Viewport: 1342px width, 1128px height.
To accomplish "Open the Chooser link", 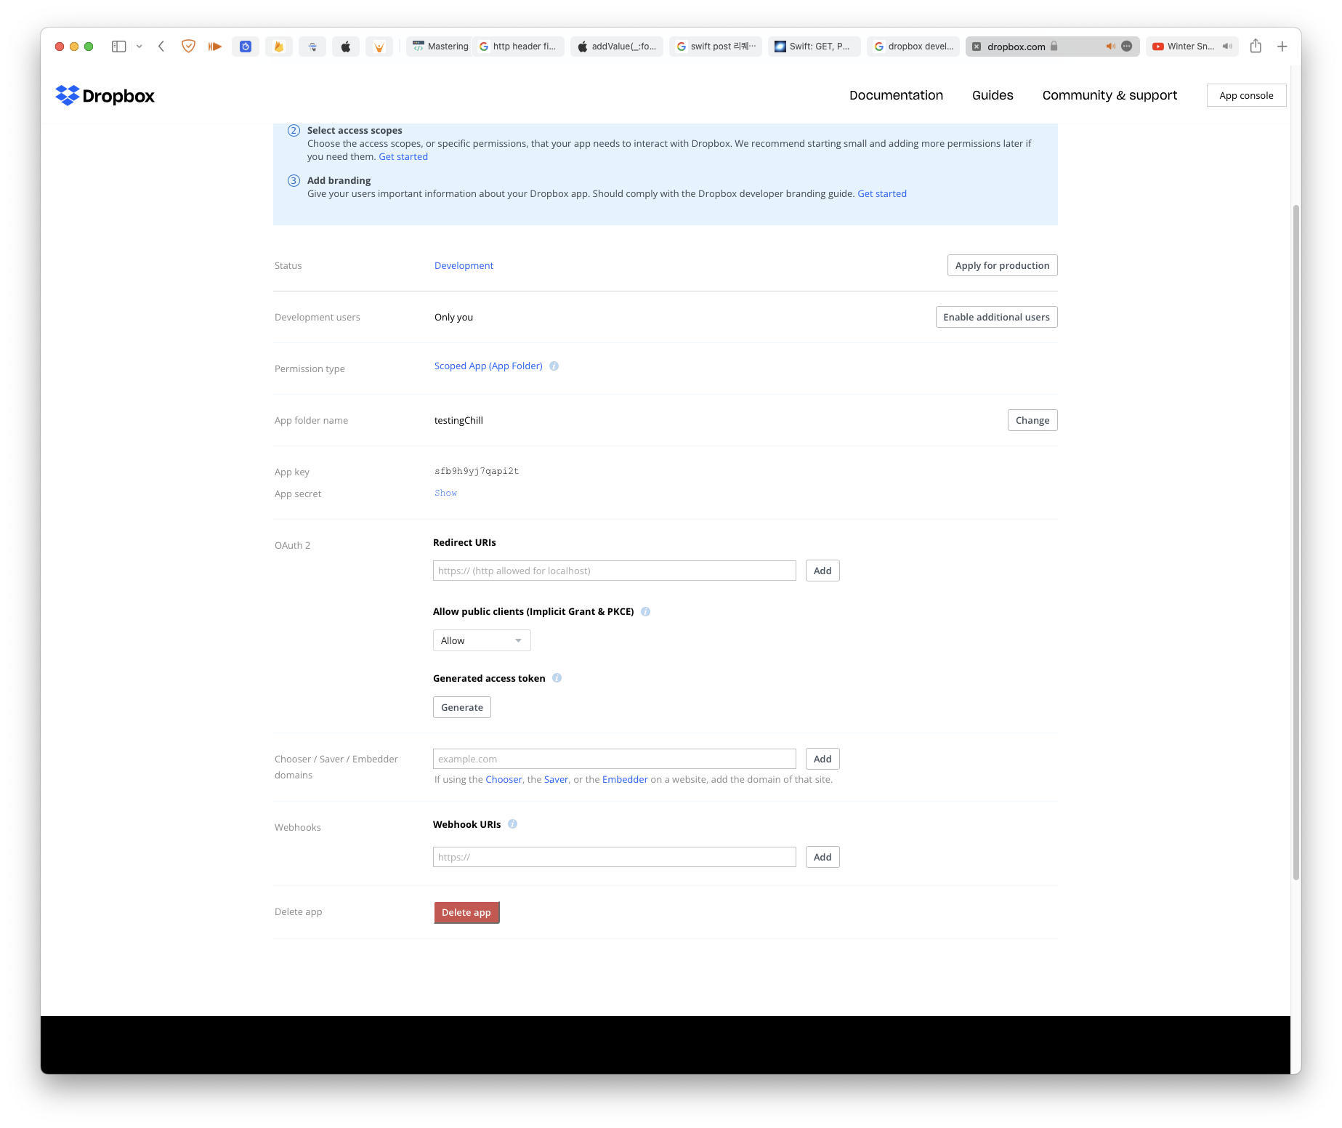I will point(504,779).
